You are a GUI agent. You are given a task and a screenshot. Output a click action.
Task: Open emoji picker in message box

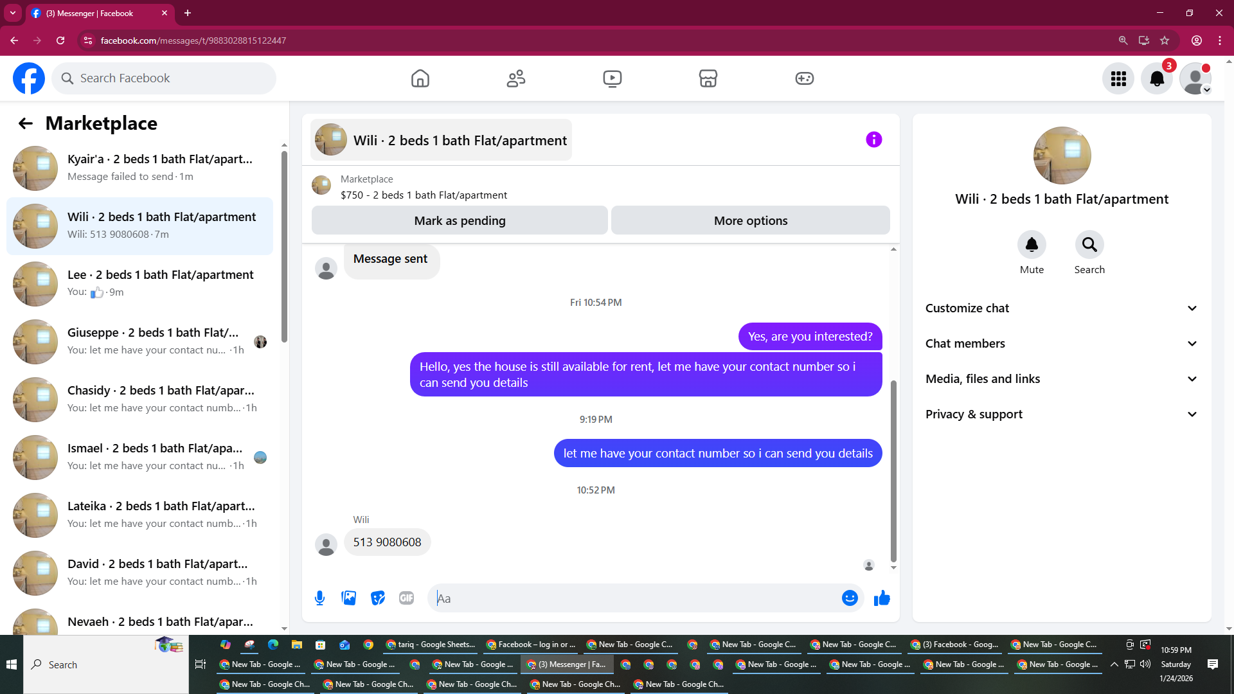[850, 598]
